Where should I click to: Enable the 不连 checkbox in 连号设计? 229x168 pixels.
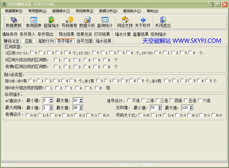(129, 100)
